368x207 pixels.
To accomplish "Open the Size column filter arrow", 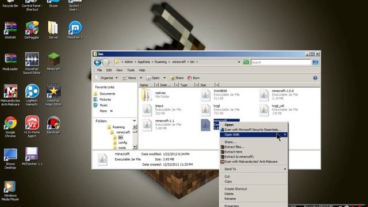I will coord(217,85).
